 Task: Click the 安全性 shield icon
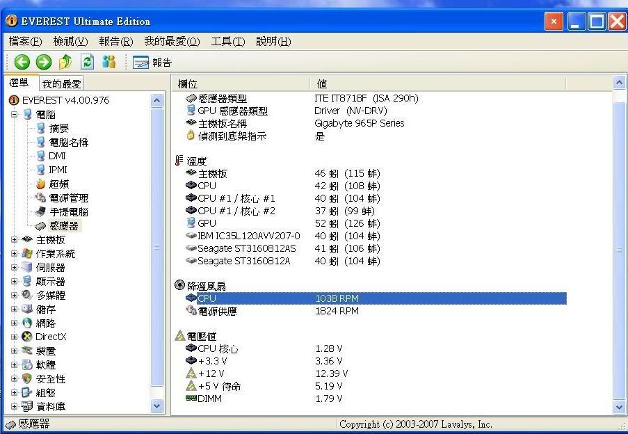click(x=27, y=378)
